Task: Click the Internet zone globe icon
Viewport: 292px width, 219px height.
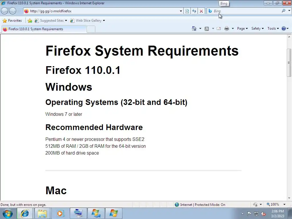Action: pos(177,205)
